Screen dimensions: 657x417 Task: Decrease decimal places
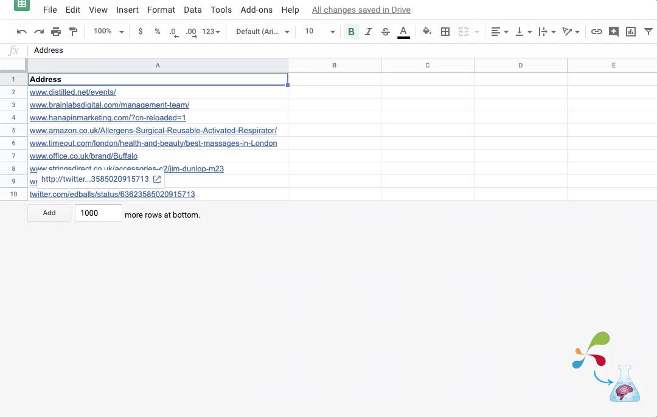[x=173, y=32]
